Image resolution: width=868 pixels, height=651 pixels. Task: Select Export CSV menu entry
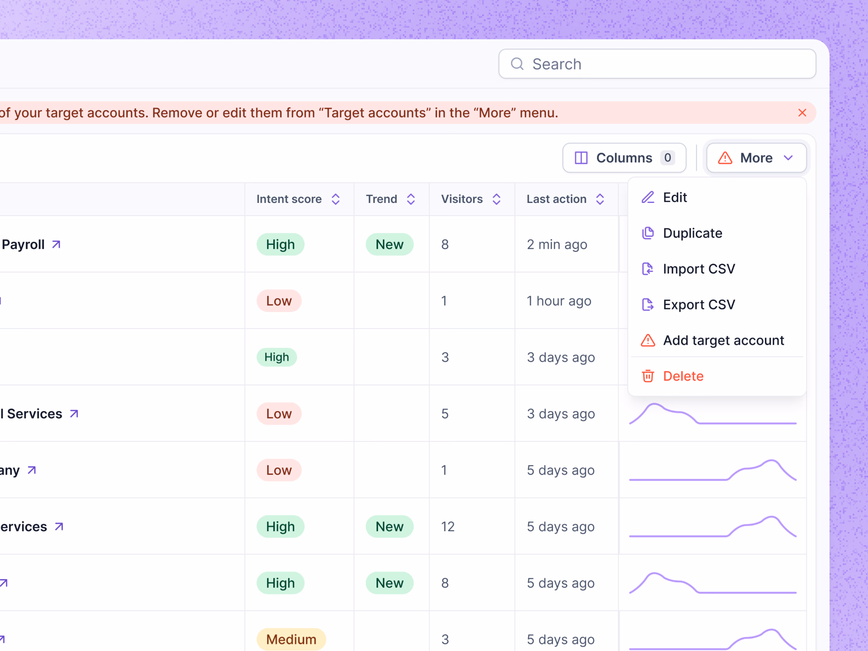(x=717, y=305)
